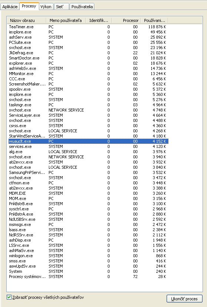Select the Procesy systémov... idle row
Screen dimensions: 207x307
[89, 277]
